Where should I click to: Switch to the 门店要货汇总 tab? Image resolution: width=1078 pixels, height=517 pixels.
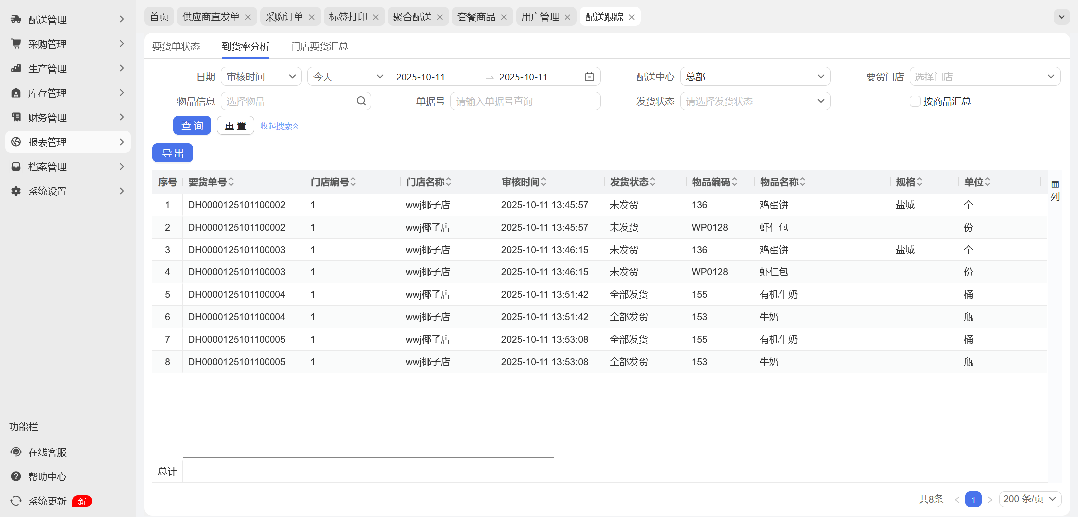319,46
